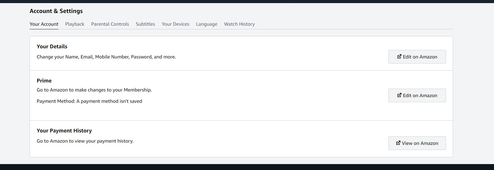Click external-link icon in Your Details button
494x170 pixels.
coord(399,56)
